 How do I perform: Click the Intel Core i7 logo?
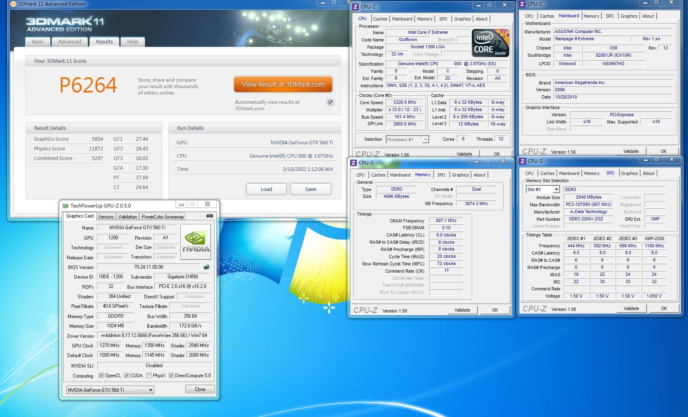490,43
